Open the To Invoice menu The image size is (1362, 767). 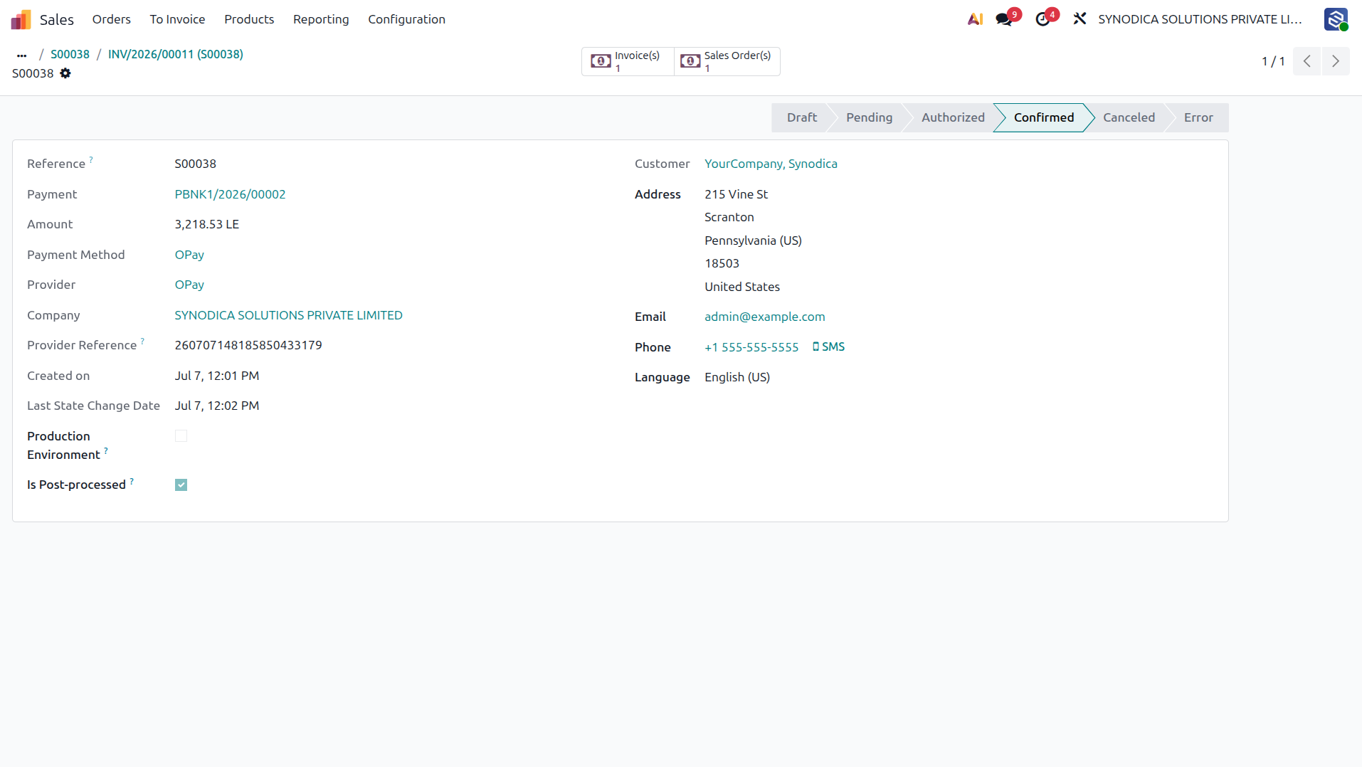click(177, 19)
